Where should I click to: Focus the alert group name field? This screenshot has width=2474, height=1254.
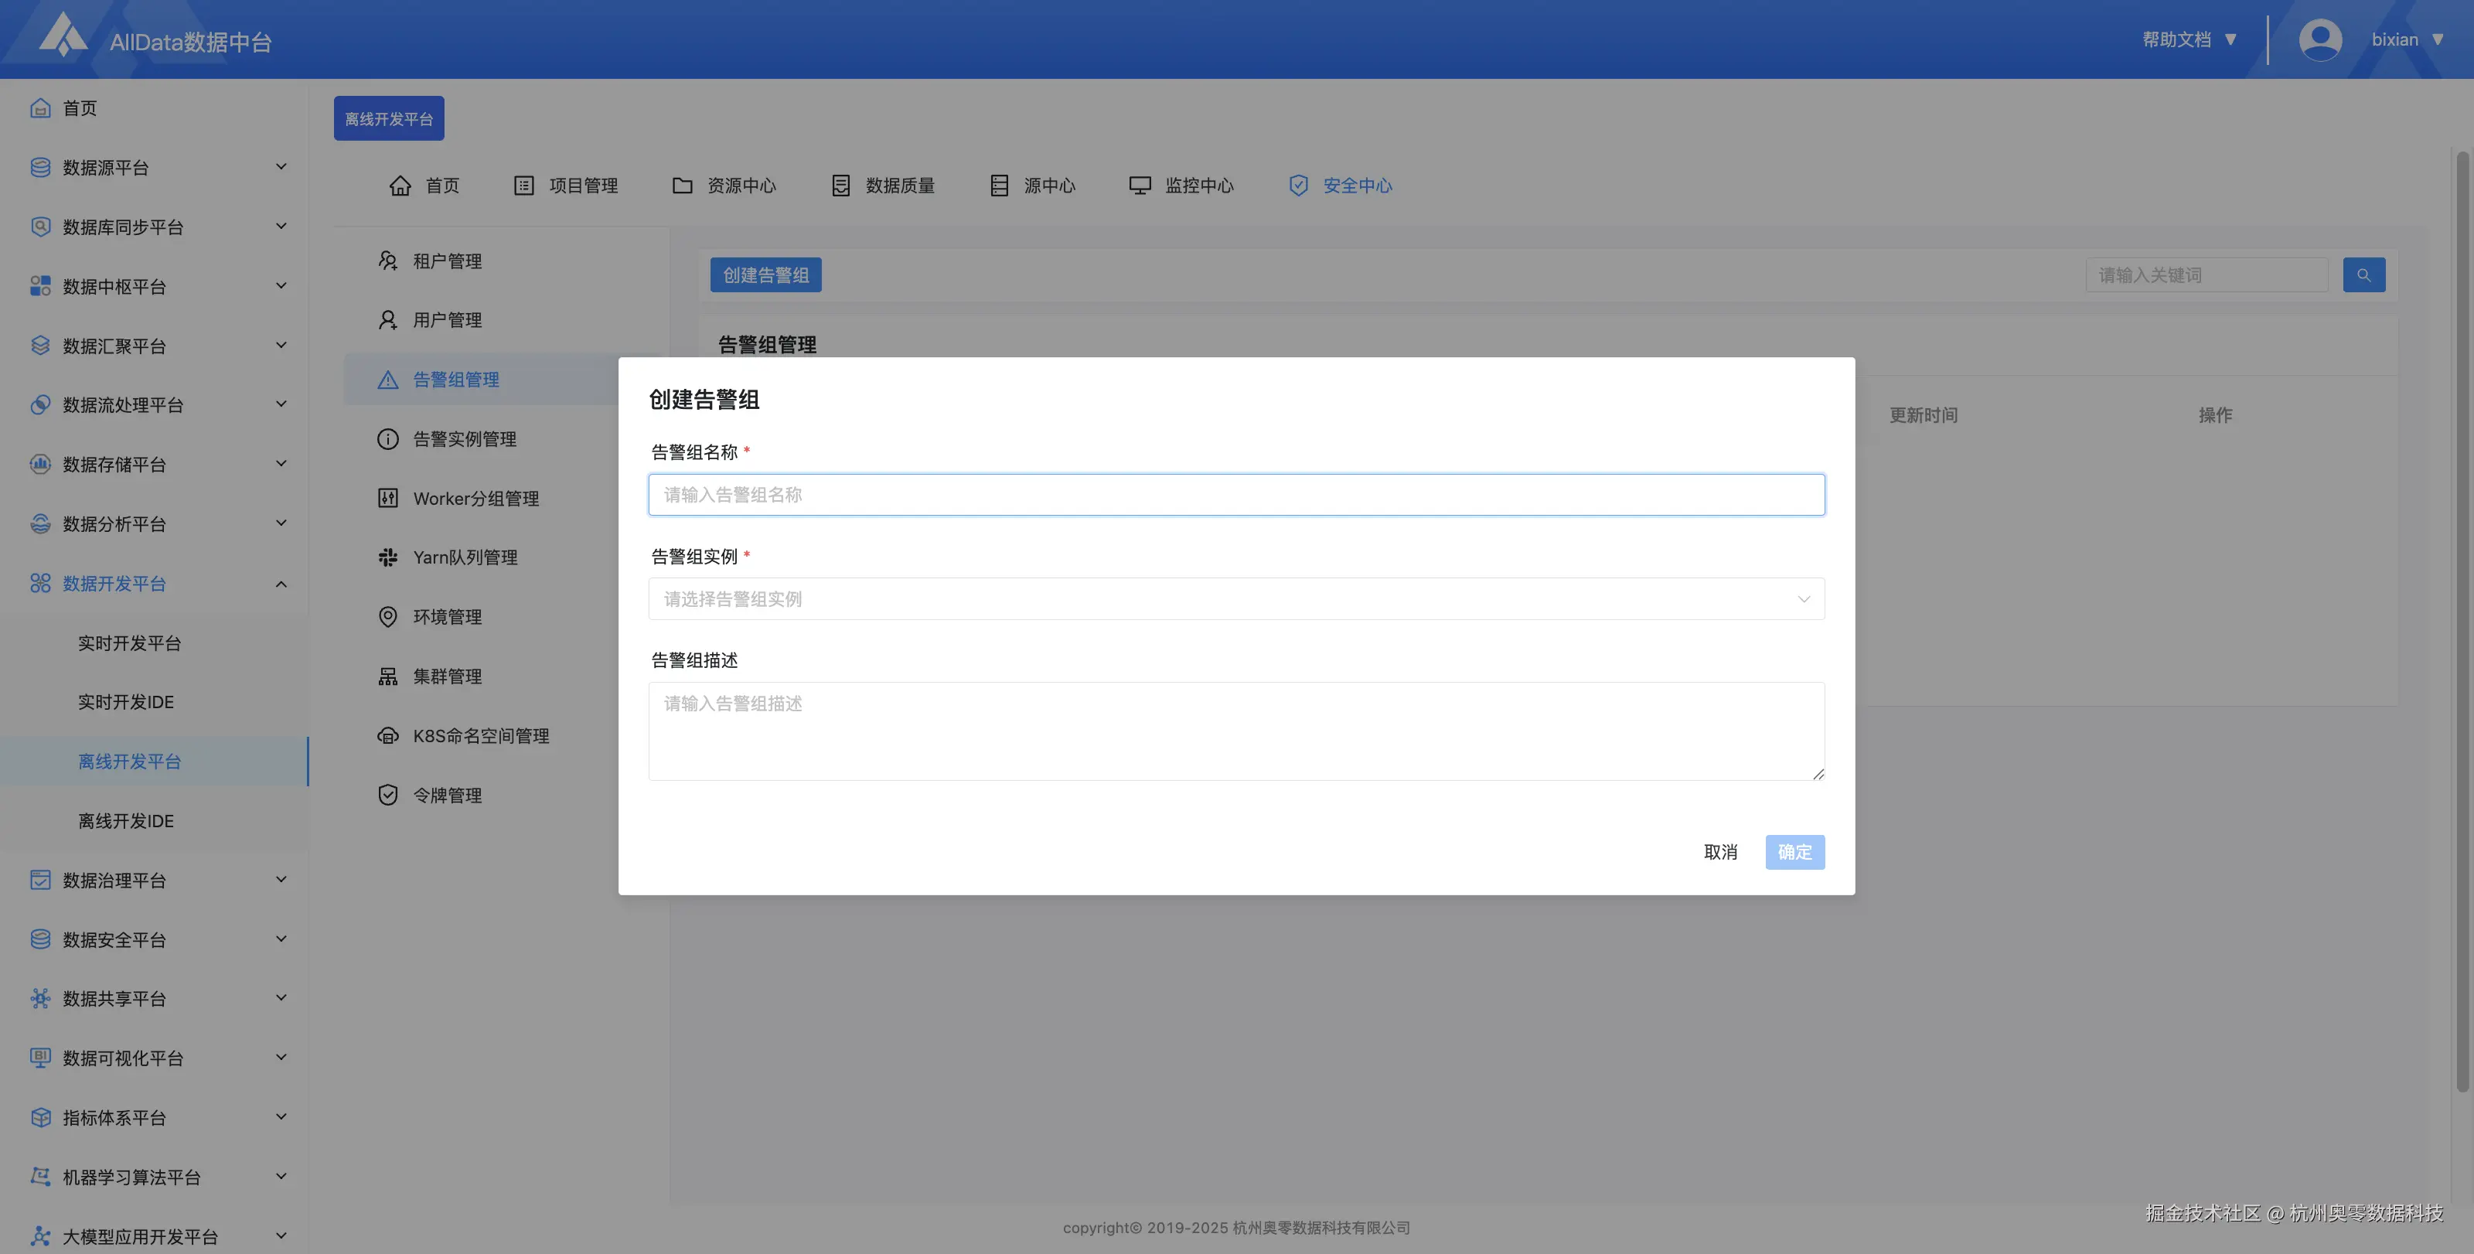pos(1236,495)
